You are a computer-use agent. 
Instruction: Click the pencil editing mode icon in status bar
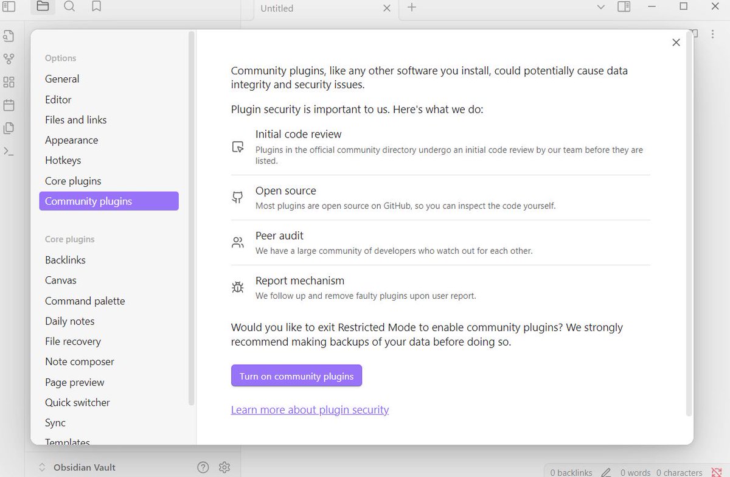coord(606,472)
